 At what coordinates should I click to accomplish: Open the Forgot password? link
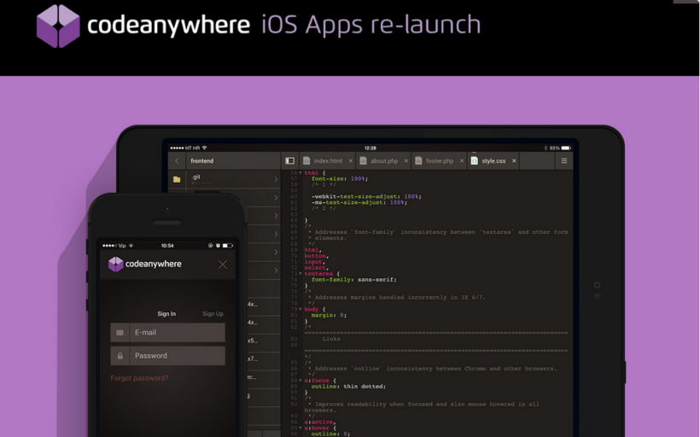[139, 378]
